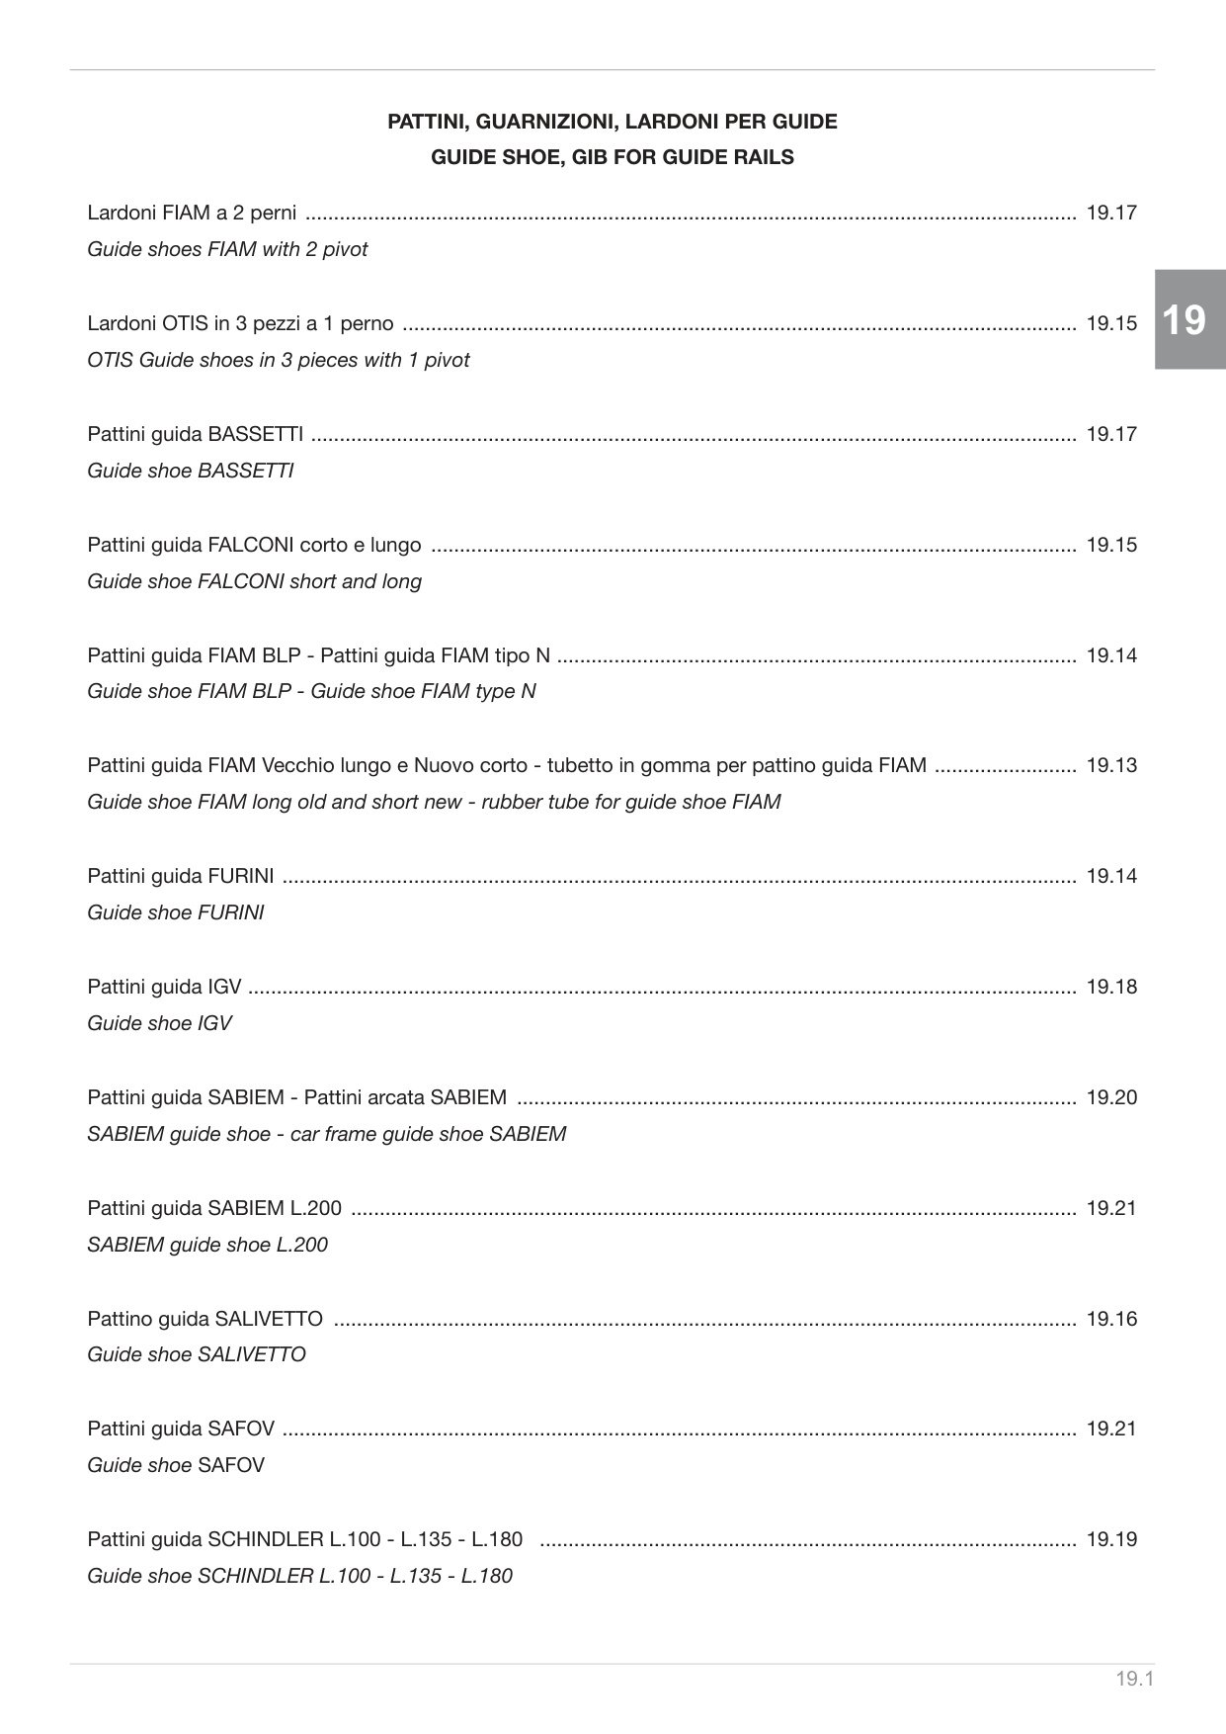1226x1734 pixels.
Task: Open Pattini guida SCHINDLER L.100 entry
Action: coord(612,1539)
